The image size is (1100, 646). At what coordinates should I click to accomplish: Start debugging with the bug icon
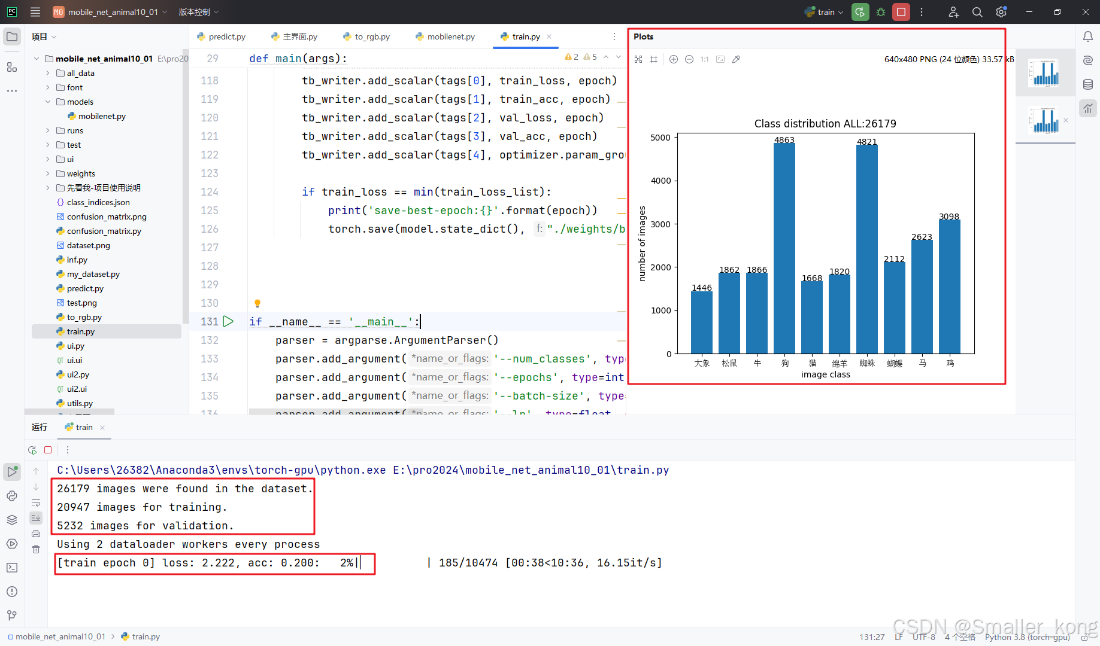coord(880,12)
